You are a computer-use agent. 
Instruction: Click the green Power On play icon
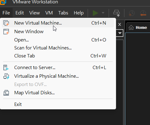tap(95, 13)
